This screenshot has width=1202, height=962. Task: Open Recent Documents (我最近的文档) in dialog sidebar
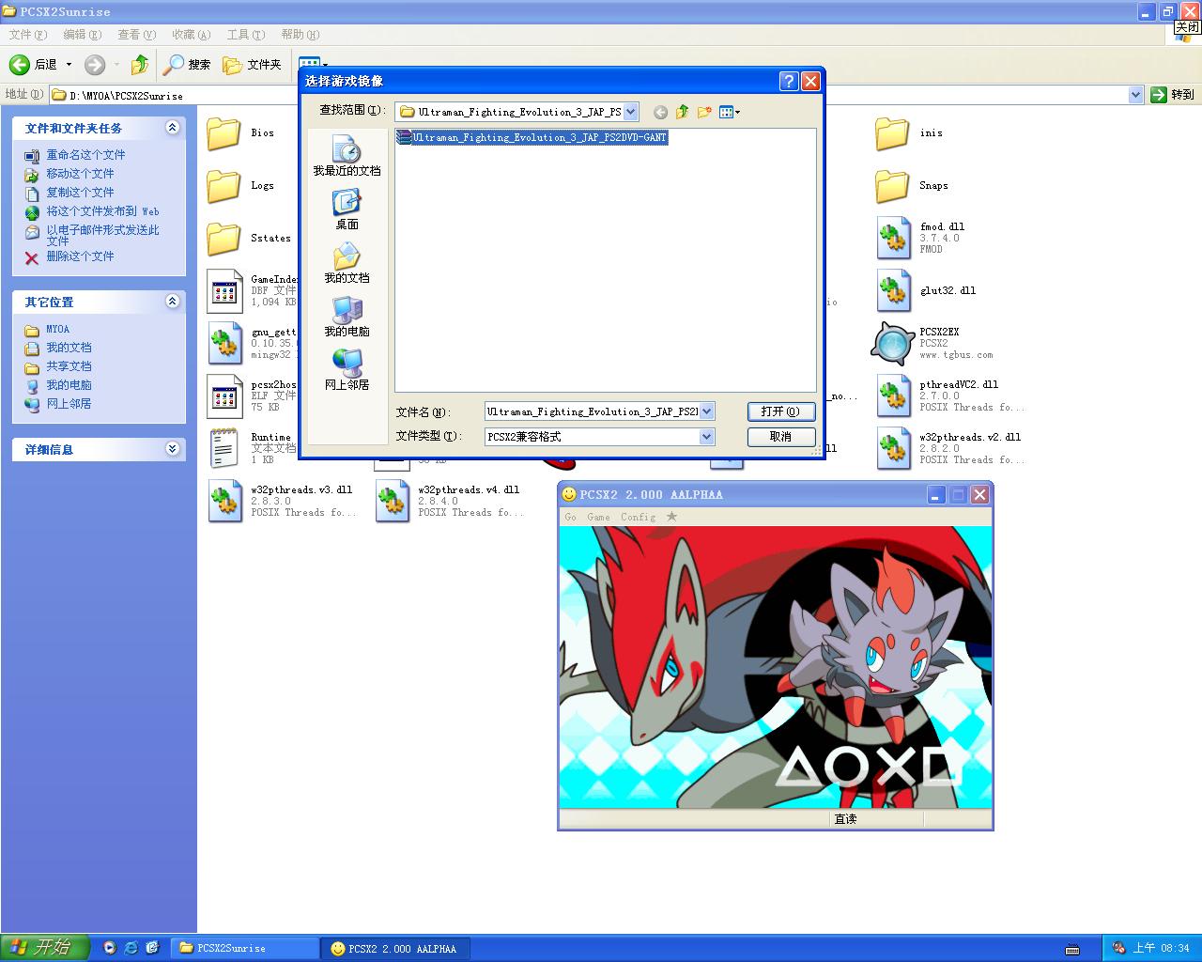point(347,156)
